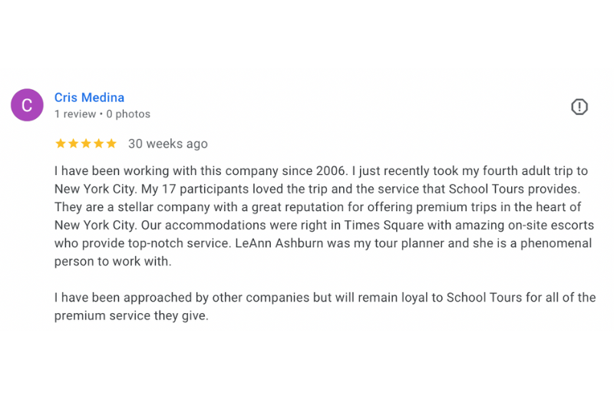Click the fifth gold star
The height and width of the screenshot is (409, 614).
click(111, 143)
